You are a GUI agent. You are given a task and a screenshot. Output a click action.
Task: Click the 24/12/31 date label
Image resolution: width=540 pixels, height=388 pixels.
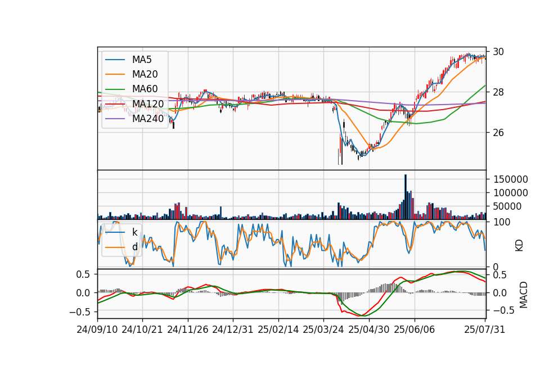[x=233, y=330]
